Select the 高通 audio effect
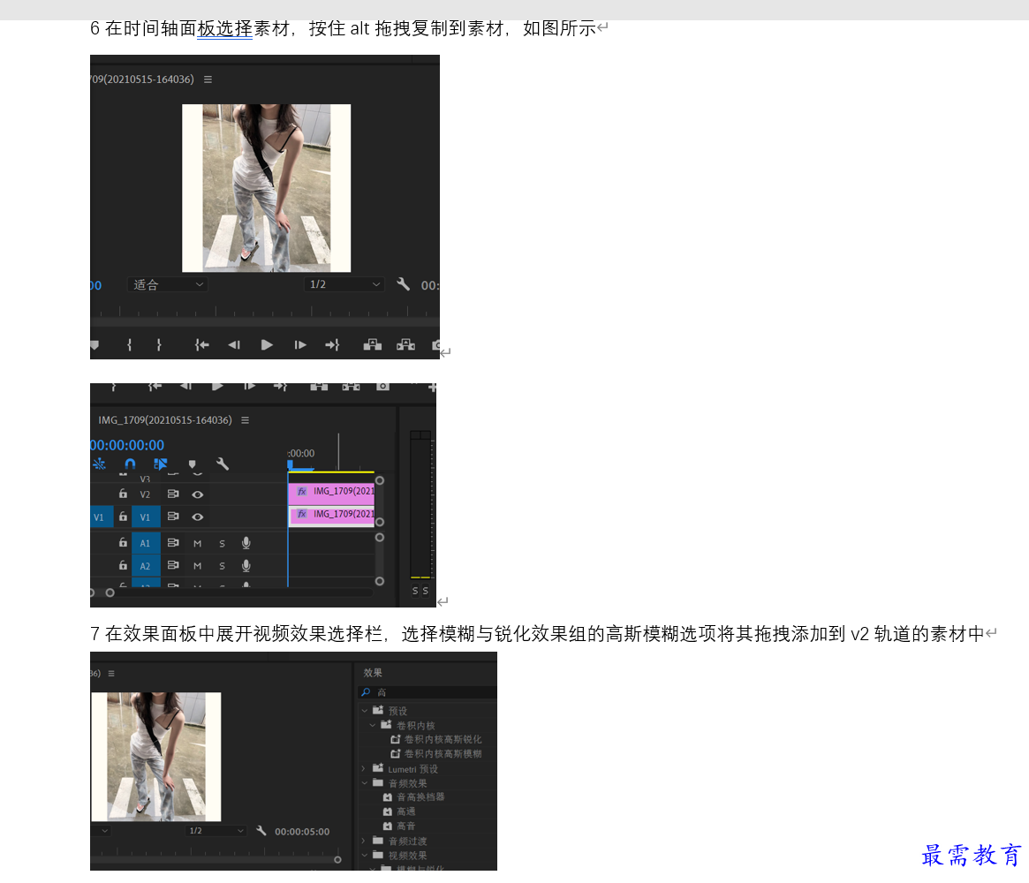1029x883 pixels. 406,811
